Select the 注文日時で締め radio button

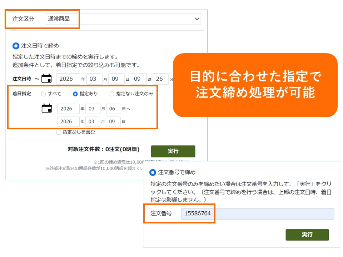click(16, 46)
